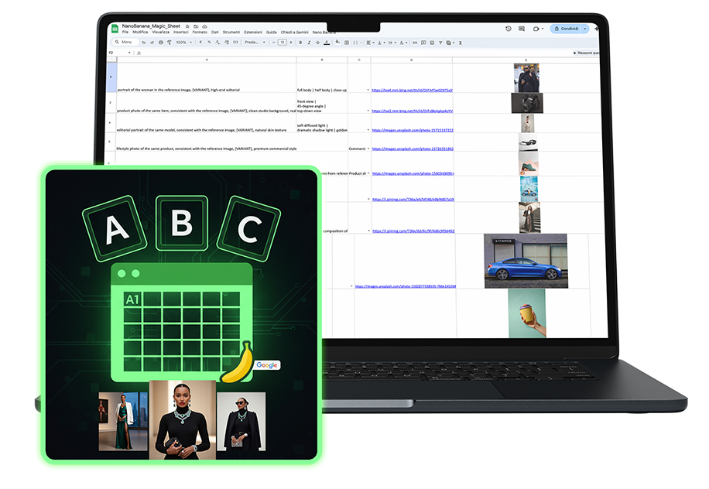709x489 pixels.
Task: Toggle bold formatting
Action: [x=300, y=43]
